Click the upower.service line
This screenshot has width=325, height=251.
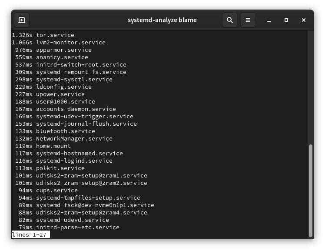click(x=60, y=94)
